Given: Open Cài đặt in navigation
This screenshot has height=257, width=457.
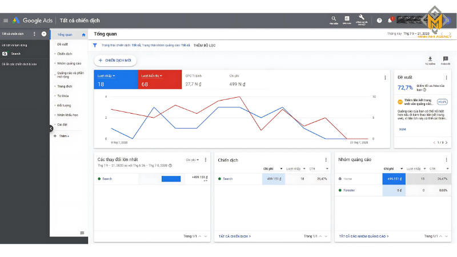Looking at the screenshot, I should click(62, 125).
